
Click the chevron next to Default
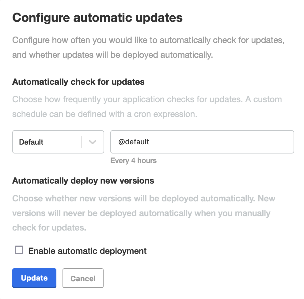(92, 142)
